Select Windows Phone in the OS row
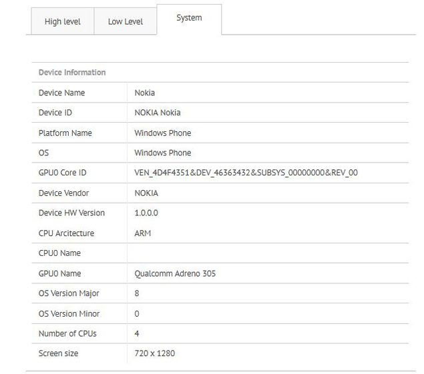 click(163, 153)
